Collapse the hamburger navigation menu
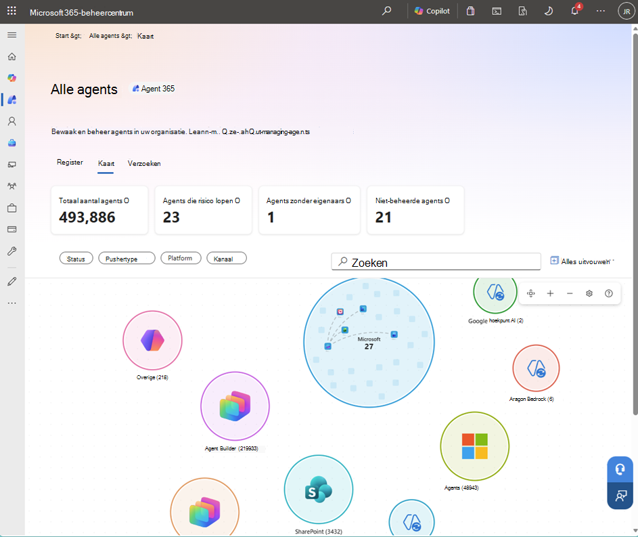The width and height of the screenshot is (638, 537). (12, 35)
